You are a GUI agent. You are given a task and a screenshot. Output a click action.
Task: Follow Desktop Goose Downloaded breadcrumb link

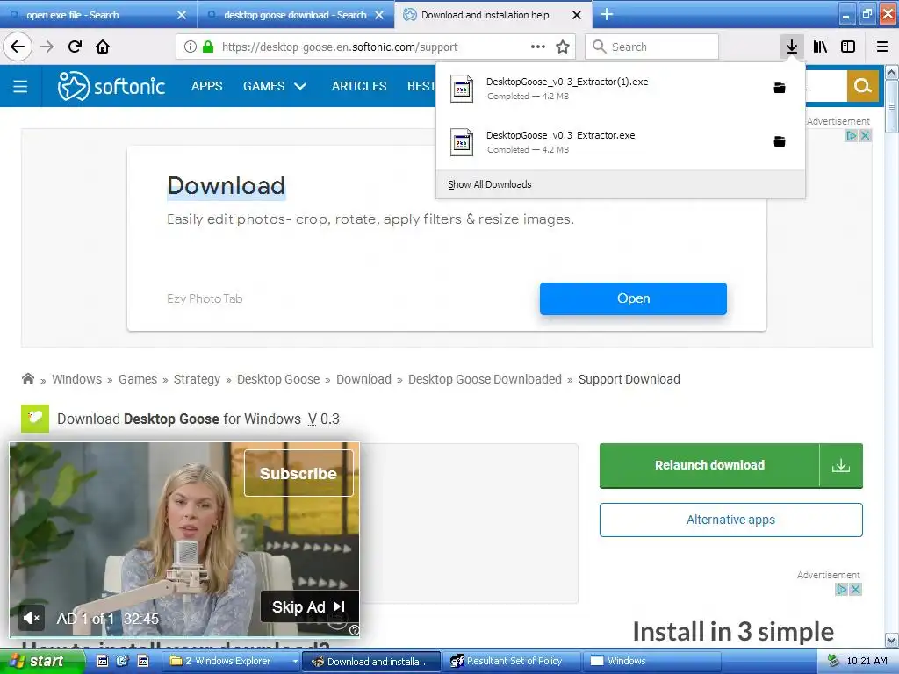485,379
